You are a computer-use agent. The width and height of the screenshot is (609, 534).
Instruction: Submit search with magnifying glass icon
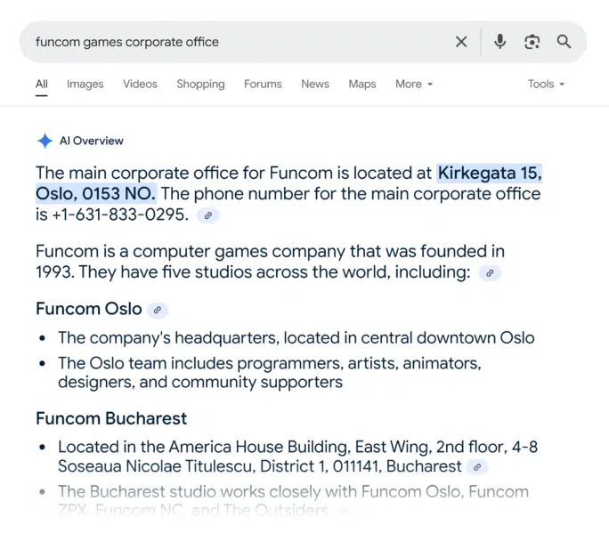click(x=564, y=42)
